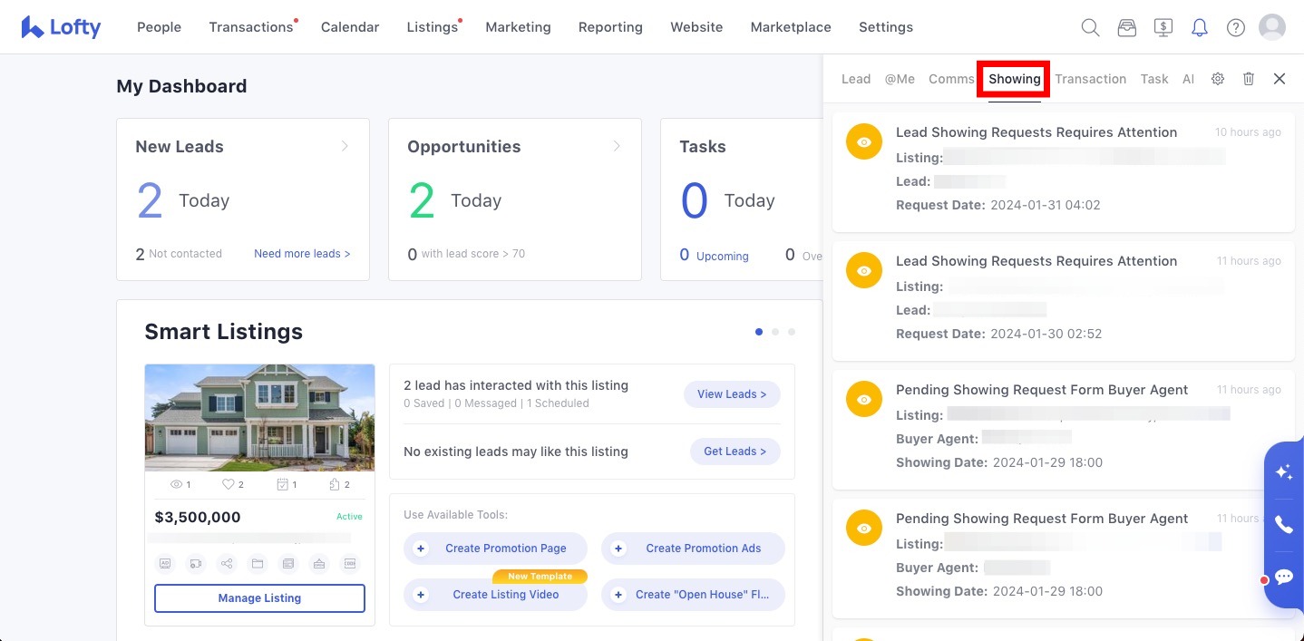1304x641 pixels.
Task: Click the house listing photo thumbnail
Action: (259, 418)
